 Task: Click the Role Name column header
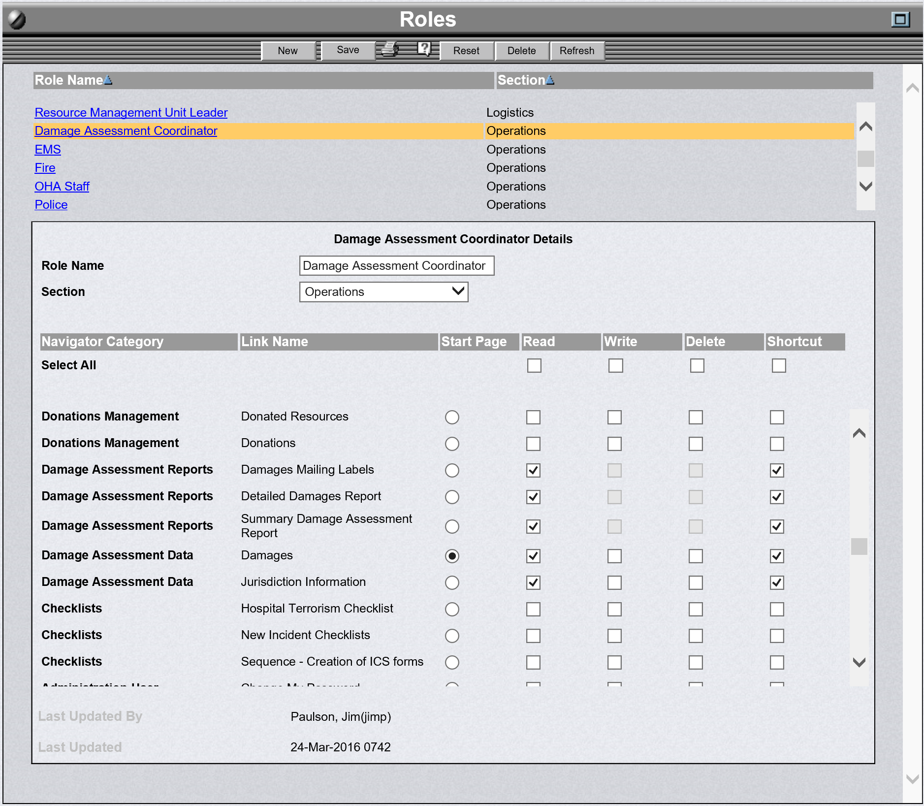[69, 80]
